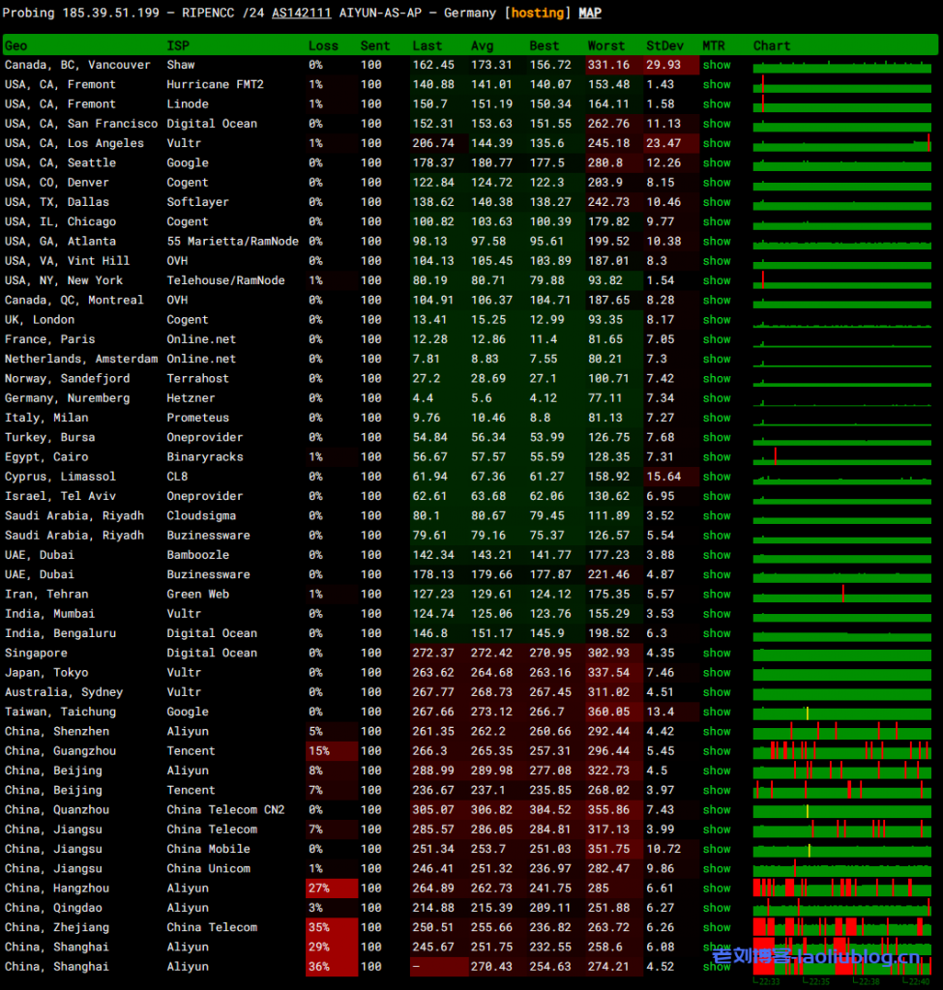943x990 pixels.
Task: Show MTR for Beijing Aliyun
Action: tap(717, 771)
